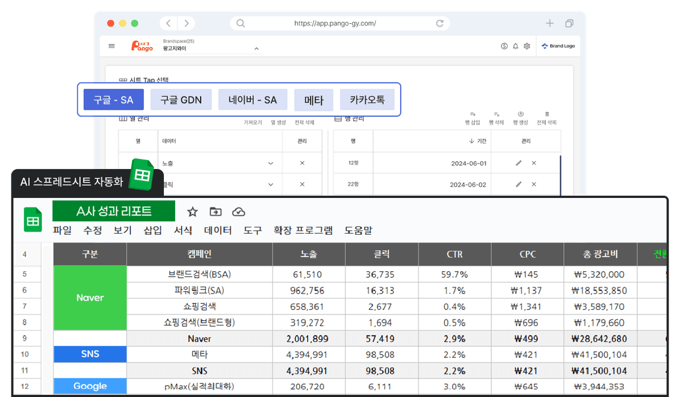680x397 pixels.
Task: Click the 행 삽입 row insert icon
Action: pyautogui.click(x=473, y=118)
